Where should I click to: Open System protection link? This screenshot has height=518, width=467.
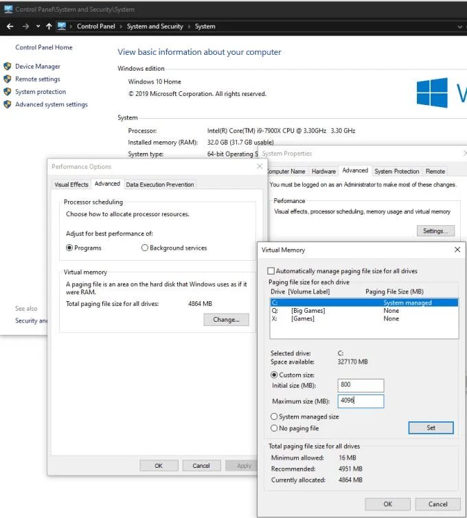coord(41,91)
